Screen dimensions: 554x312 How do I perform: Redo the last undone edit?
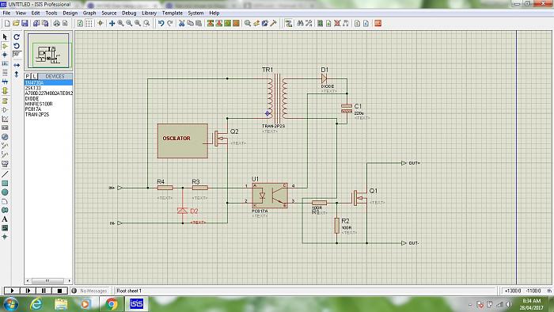(170, 23)
